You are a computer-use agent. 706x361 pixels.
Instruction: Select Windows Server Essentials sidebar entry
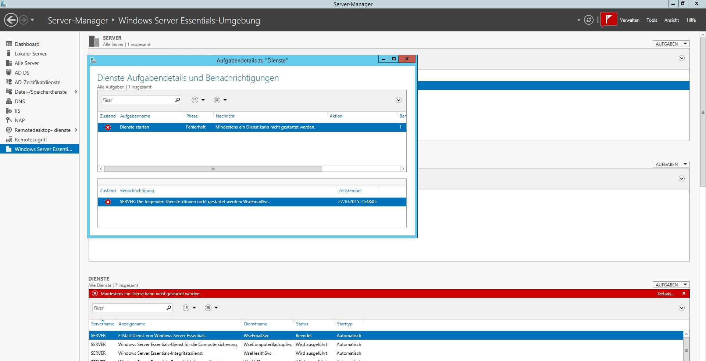pyautogui.click(x=39, y=149)
